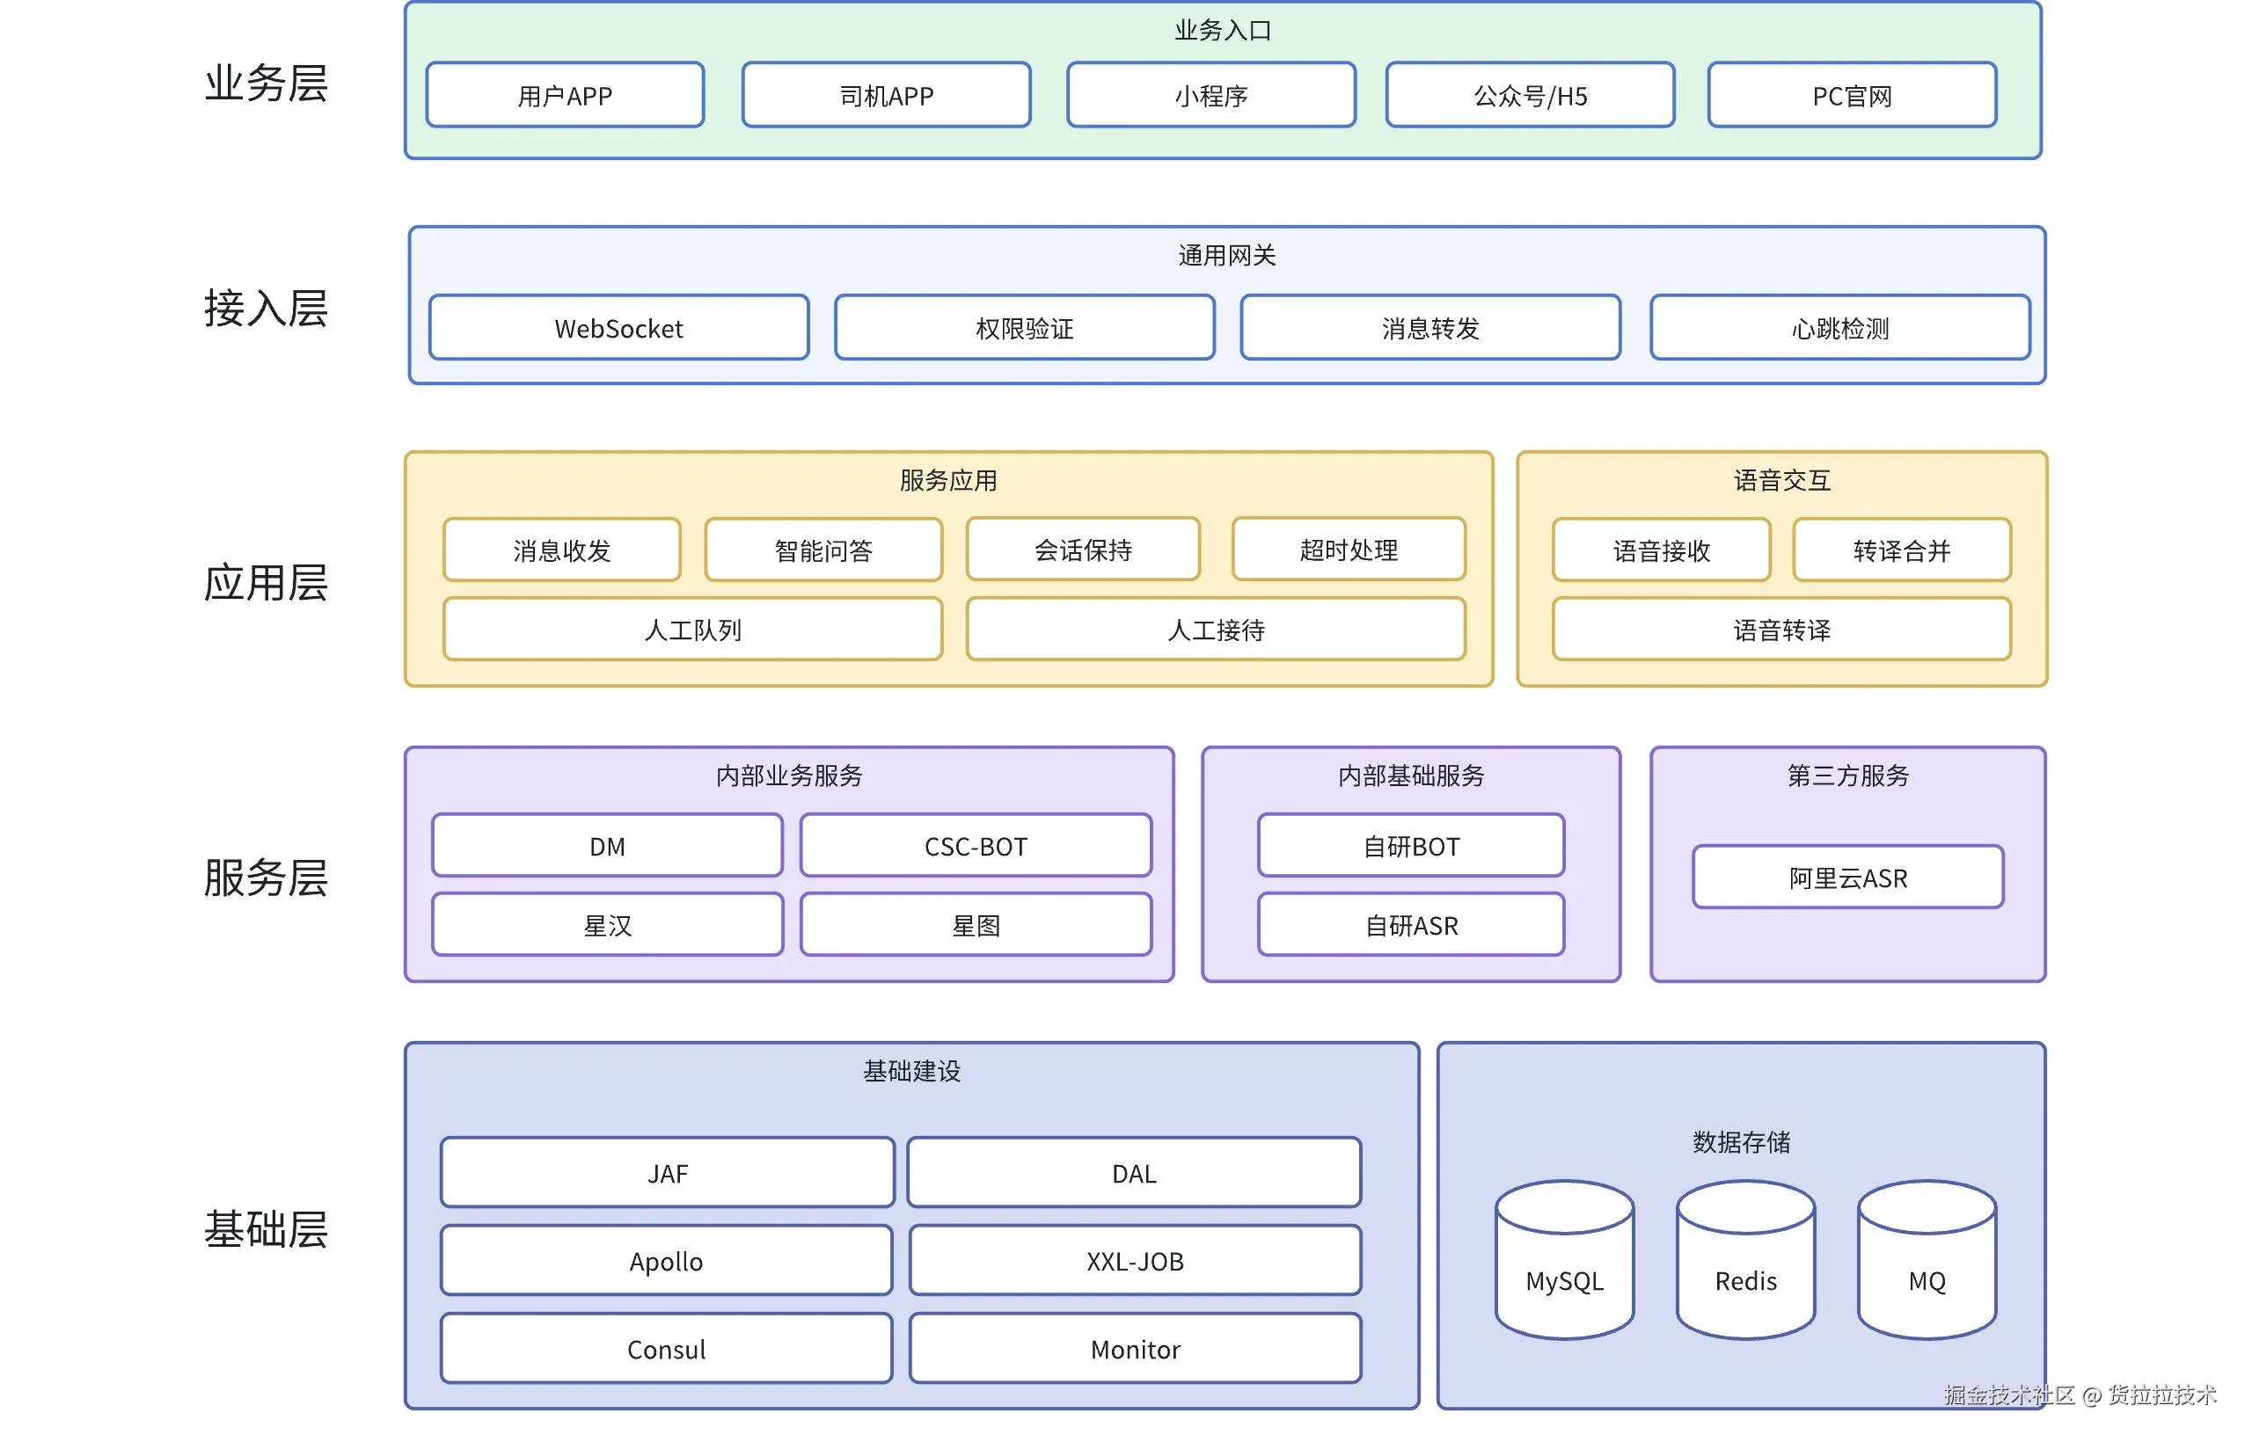Viewport: 2252px width, 1442px height.
Task: Select the XXL-JOB infrastructure block
Action: tap(1134, 1259)
